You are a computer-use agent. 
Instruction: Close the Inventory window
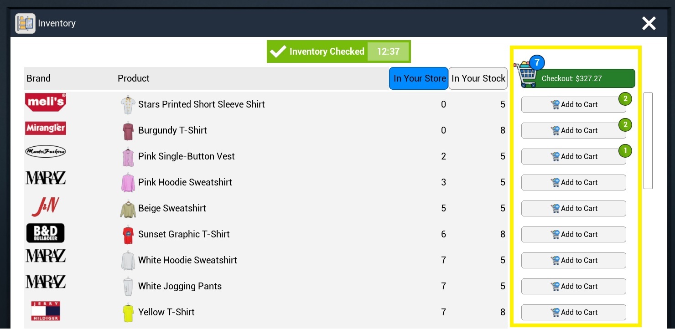tap(649, 23)
